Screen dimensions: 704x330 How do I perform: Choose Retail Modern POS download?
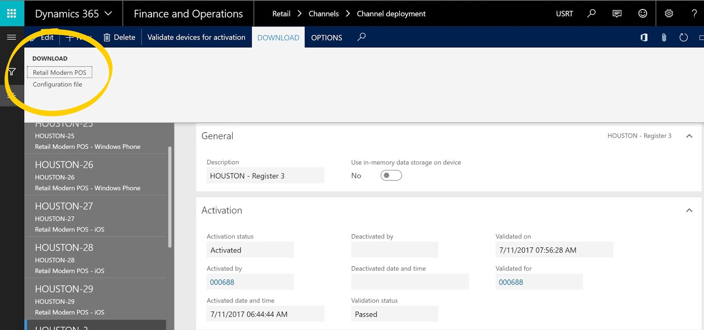click(59, 73)
